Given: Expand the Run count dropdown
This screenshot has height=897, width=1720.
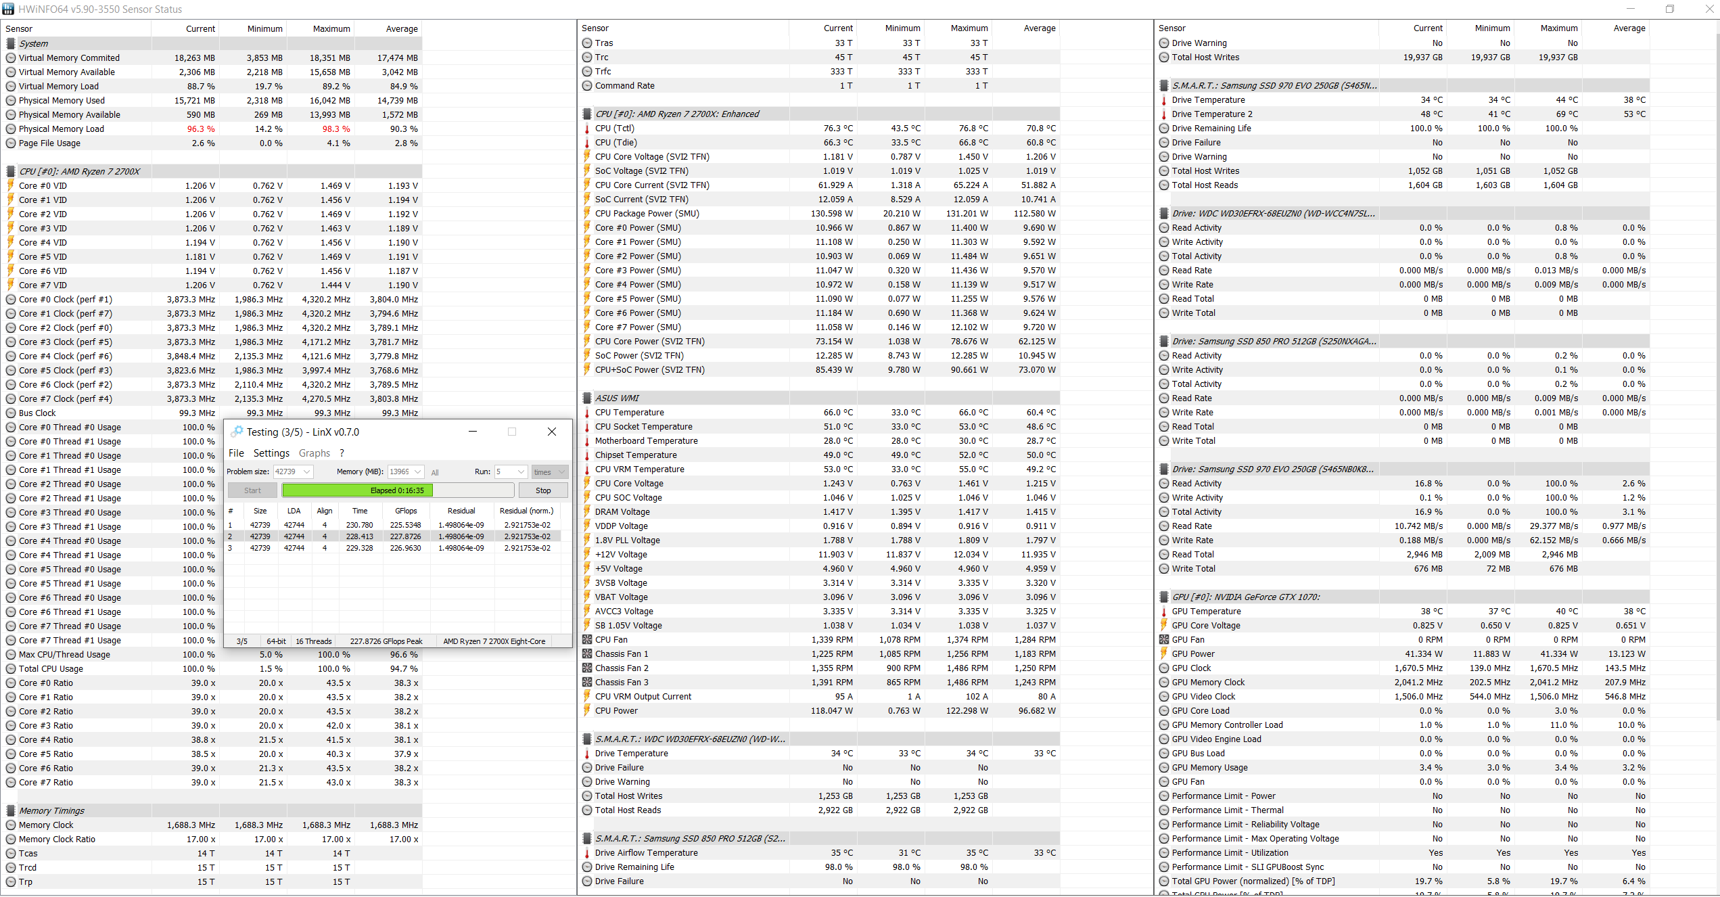Looking at the screenshot, I should (x=521, y=471).
